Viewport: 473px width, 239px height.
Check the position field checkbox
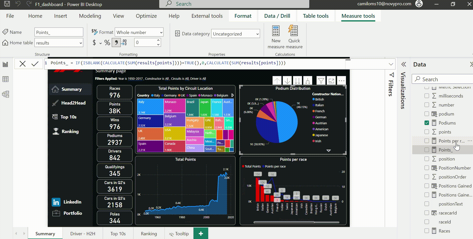coord(427,159)
